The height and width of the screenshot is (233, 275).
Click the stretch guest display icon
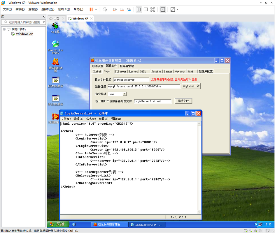click(173, 9)
